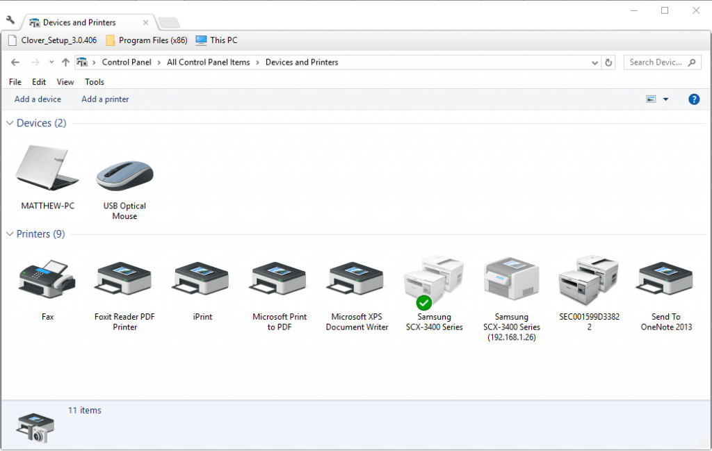This screenshot has height=451, width=712.
Task: Click the Search Devices input field
Action: coord(656,63)
